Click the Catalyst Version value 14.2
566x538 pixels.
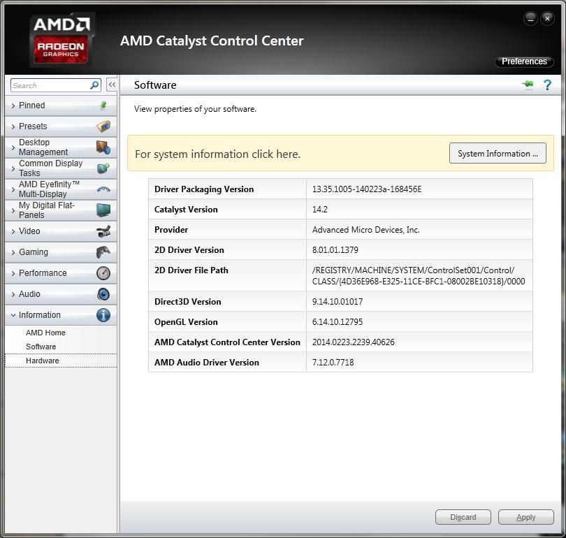point(320,210)
